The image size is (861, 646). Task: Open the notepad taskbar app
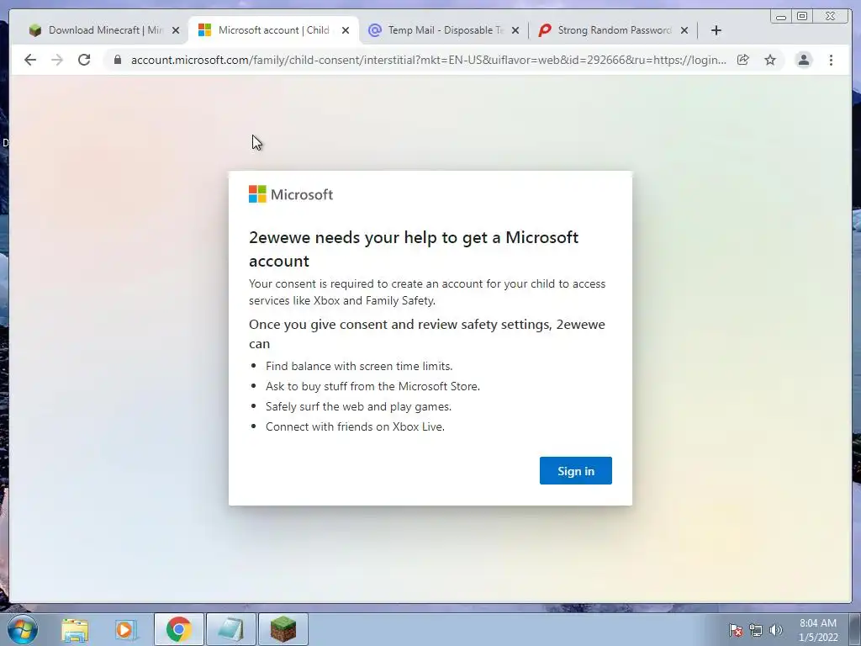coord(230,629)
